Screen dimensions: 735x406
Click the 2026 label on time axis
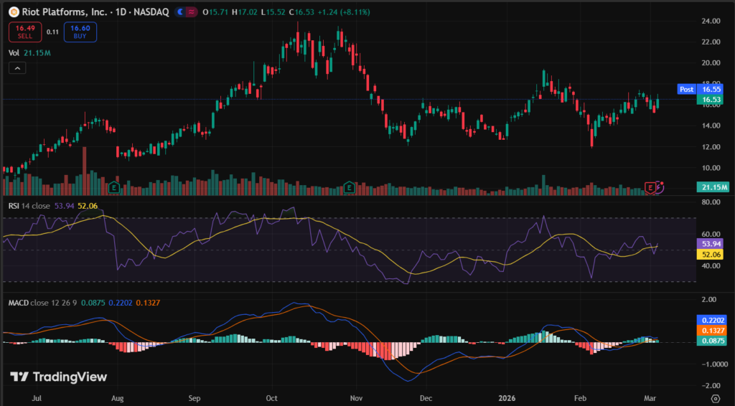click(x=507, y=396)
